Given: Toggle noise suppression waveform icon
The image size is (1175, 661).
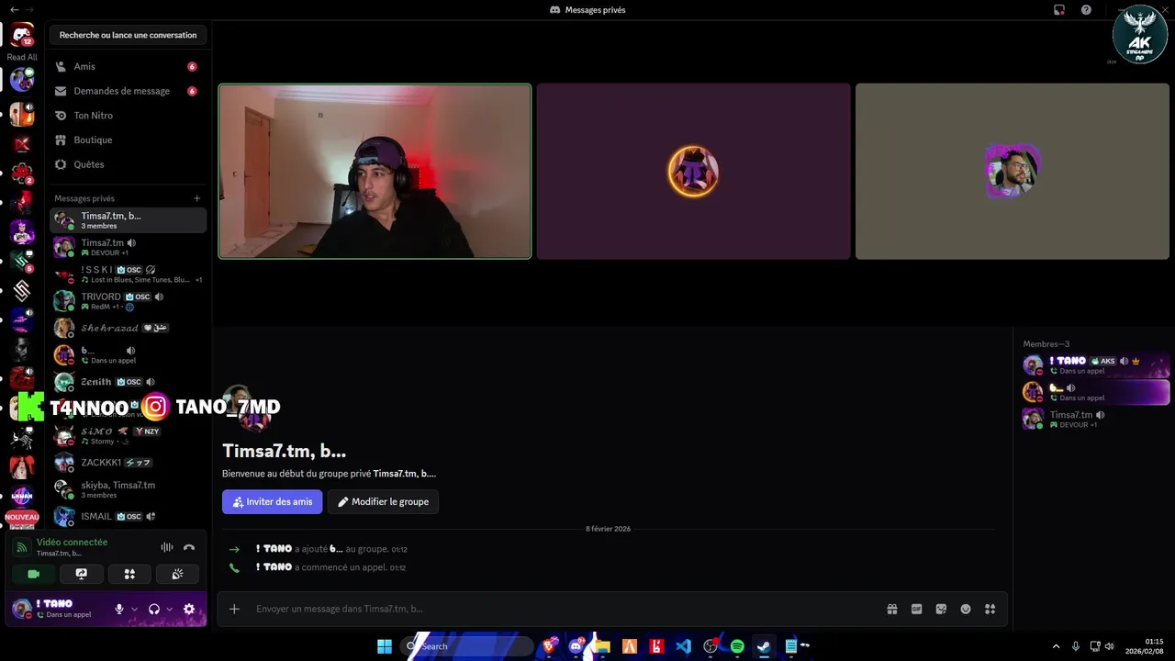Looking at the screenshot, I should coord(166,547).
